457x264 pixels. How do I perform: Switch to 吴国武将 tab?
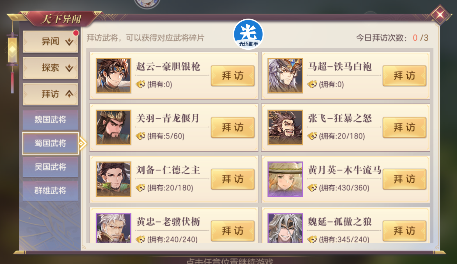[50, 167]
